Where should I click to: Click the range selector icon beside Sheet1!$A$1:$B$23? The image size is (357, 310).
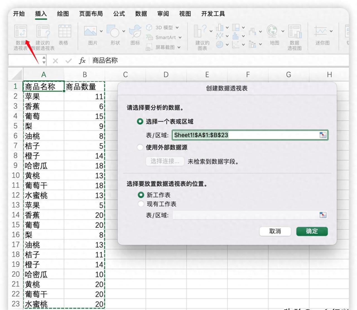click(323, 135)
